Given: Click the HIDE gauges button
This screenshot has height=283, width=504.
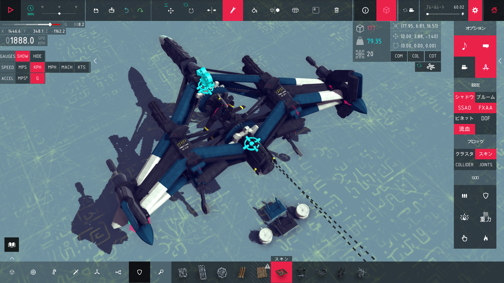Looking at the screenshot, I should click(37, 56).
